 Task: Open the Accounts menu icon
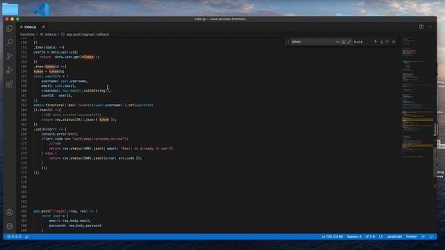pyautogui.click(x=9, y=212)
